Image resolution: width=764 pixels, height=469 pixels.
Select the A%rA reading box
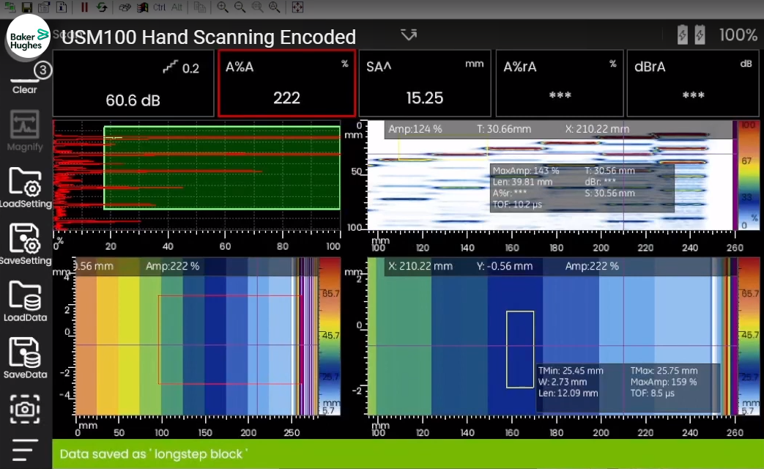560,84
